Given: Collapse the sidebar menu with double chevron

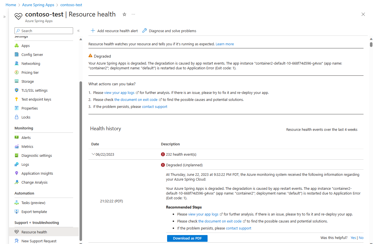Looking at the screenshot, I should (78, 31).
